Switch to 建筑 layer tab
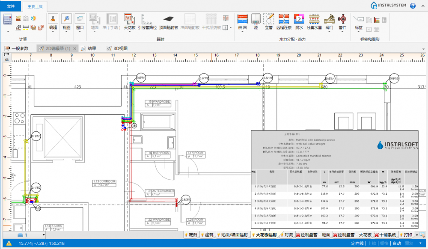Screen dimensions: 428x249 (209, 235)
